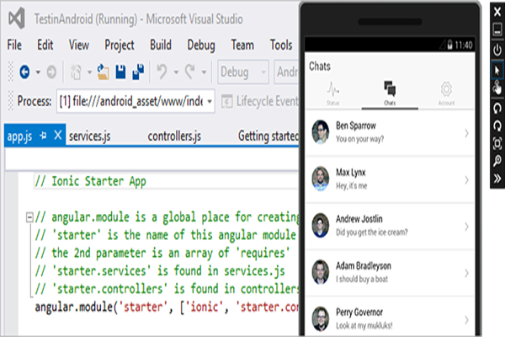This screenshot has height=337, width=505.
Task: Click the Lifecycle Events icon
Action: coord(226,102)
